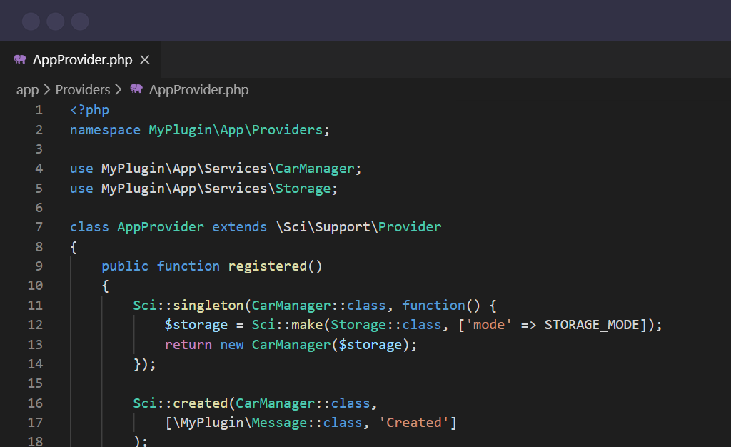The width and height of the screenshot is (731, 447).
Task: Click the empty line 3 number
Action: [39, 149]
